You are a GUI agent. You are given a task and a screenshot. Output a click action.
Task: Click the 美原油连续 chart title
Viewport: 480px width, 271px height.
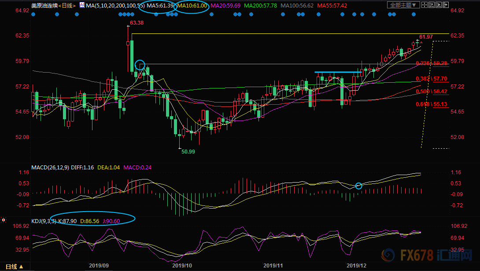click(x=44, y=5)
